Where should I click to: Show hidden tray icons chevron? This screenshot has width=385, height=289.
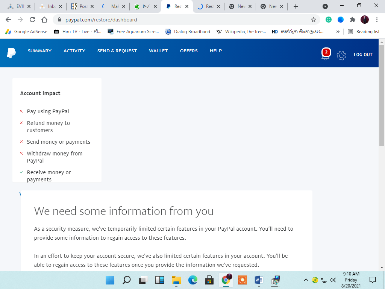(306, 280)
